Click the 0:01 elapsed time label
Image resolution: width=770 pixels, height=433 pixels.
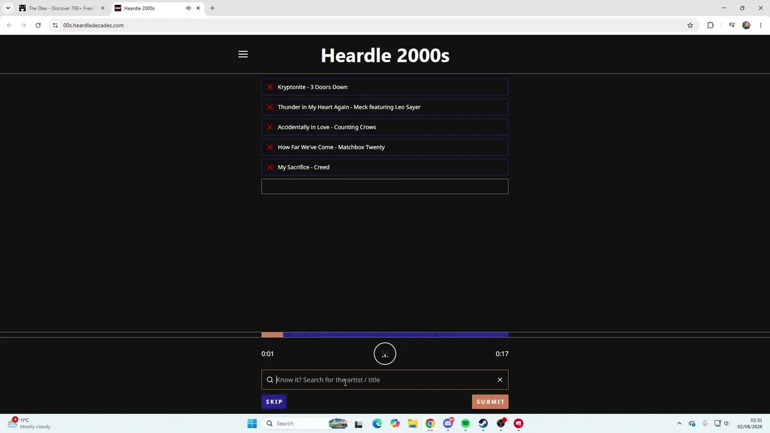pyautogui.click(x=268, y=354)
